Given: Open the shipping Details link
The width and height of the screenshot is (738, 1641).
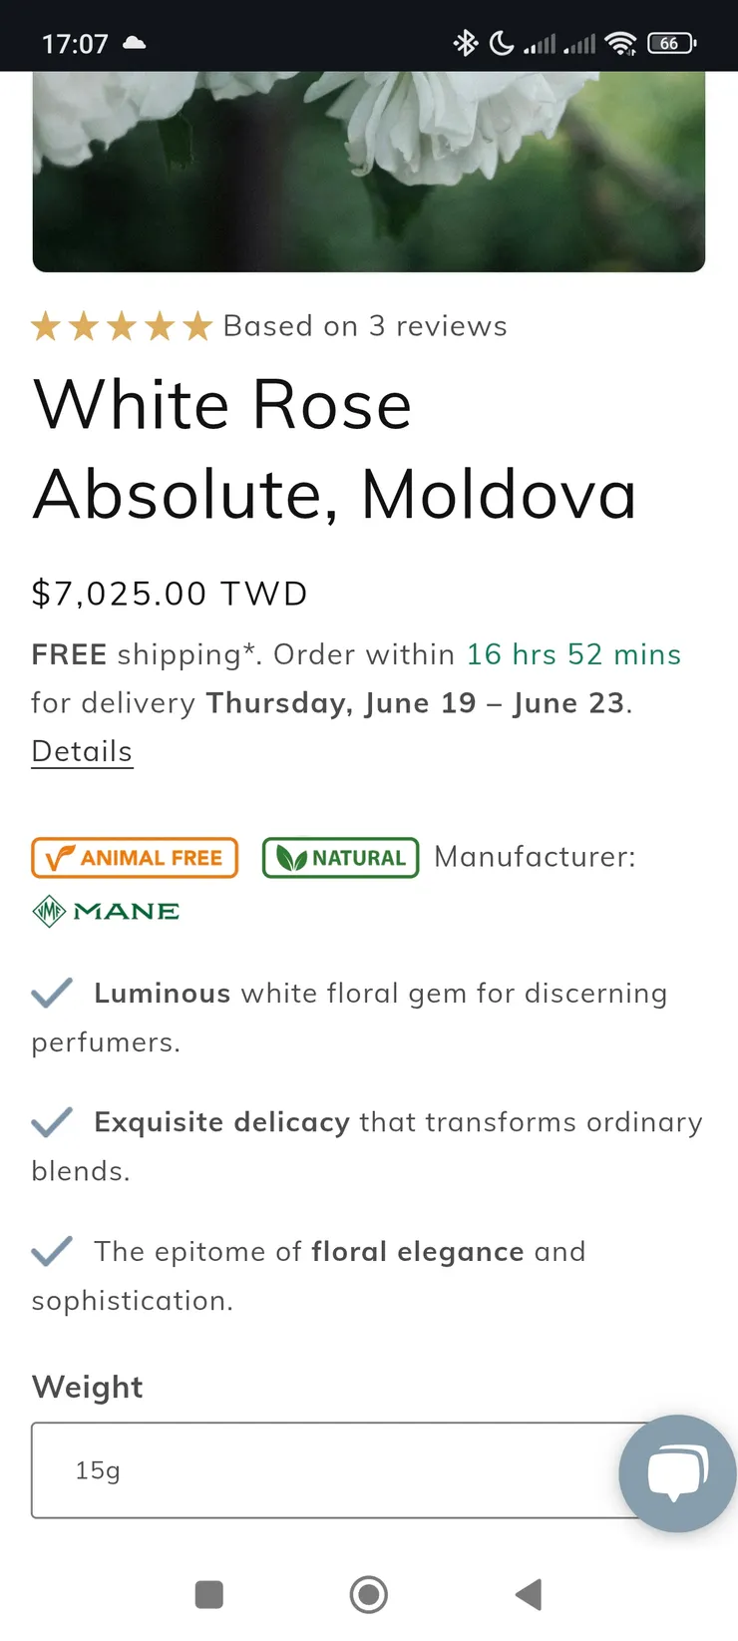Looking at the screenshot, I should (82, 751).
